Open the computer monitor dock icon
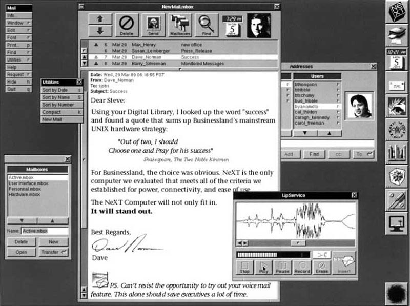The height and width of the screenshot is (306, 410). pyautogui.click(x=397, y=223)
